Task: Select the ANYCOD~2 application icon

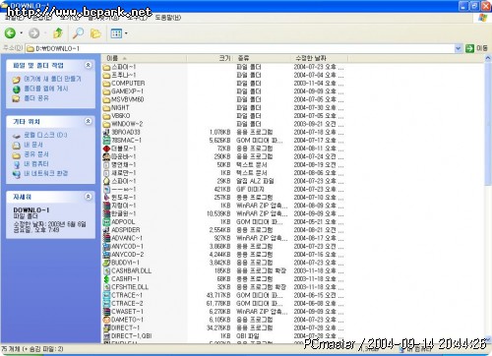Action: pyautogui.click(x=106, y=255)
